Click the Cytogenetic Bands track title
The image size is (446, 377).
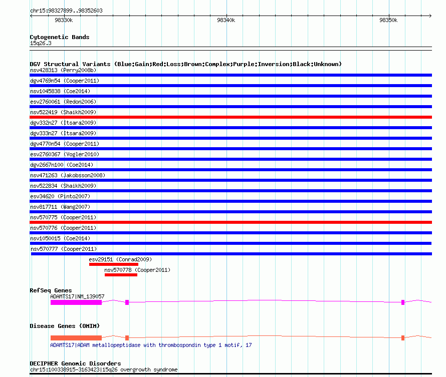click(x=60, y=37)
